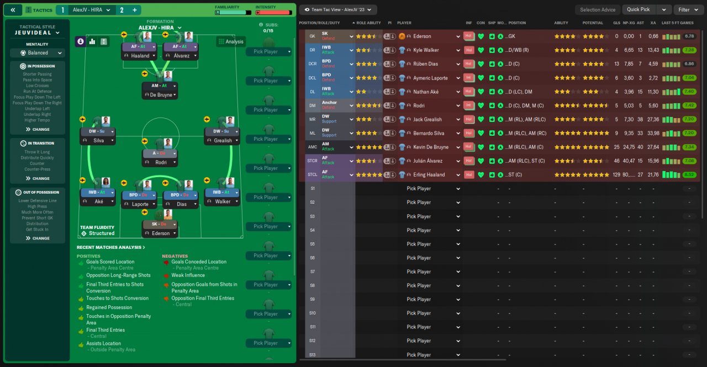Click Change under Out of Possession
Viewport: 707px width, 367px height.
point(38,238)
